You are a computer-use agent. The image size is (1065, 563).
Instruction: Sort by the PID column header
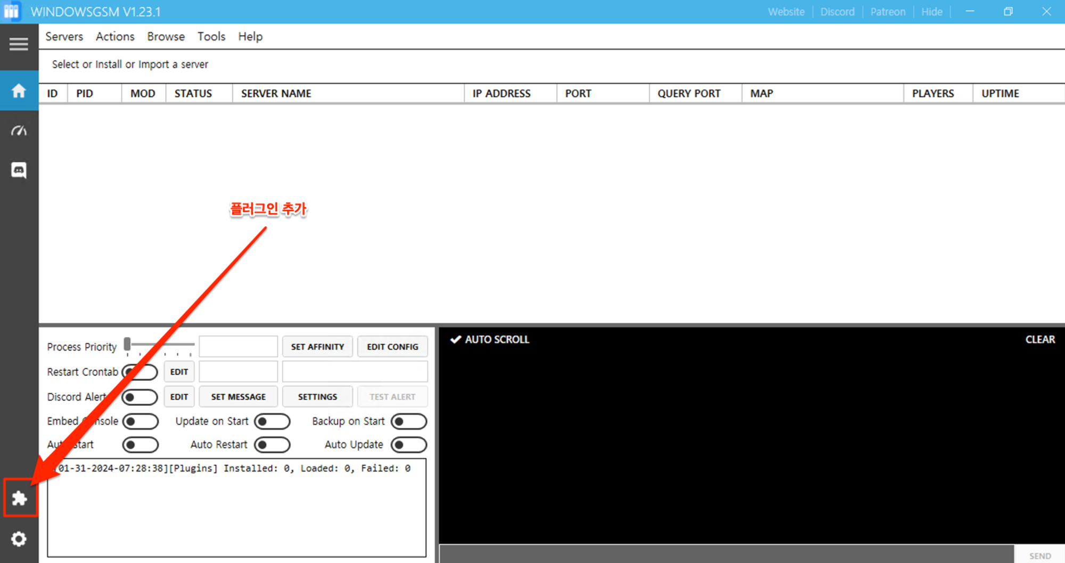(94, 94)
